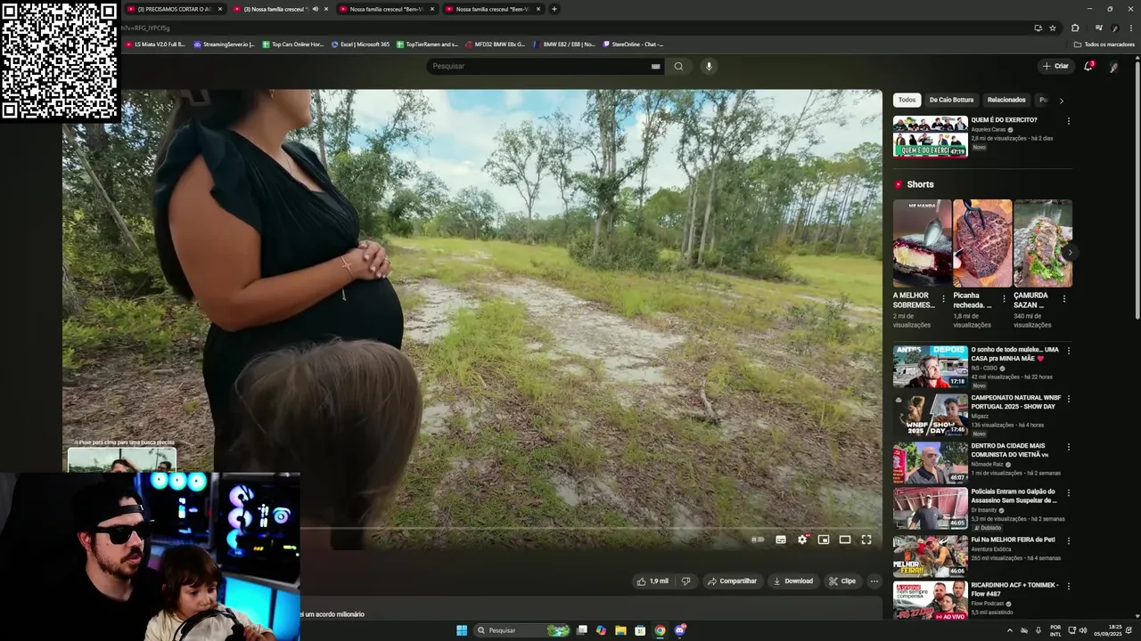Open CAMPEONATO NATURAL WNBF PORTUGAL video

point(930,414)
